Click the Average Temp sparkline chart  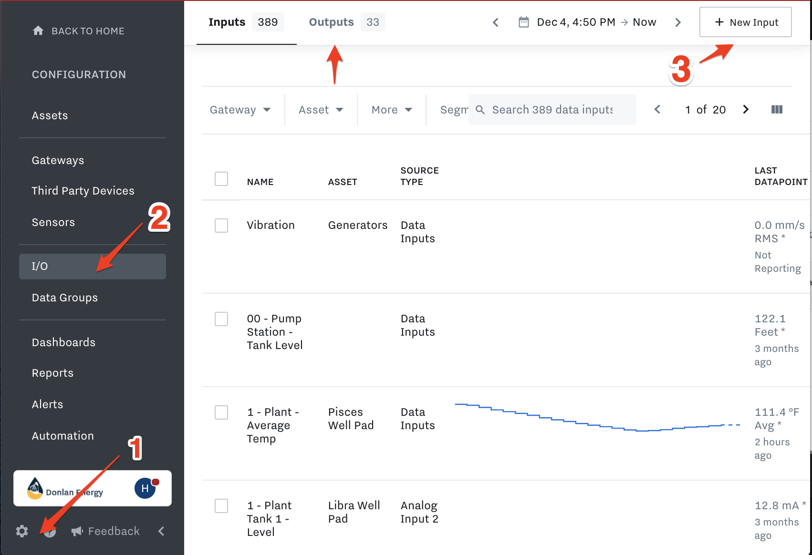[x=597, y=417]
